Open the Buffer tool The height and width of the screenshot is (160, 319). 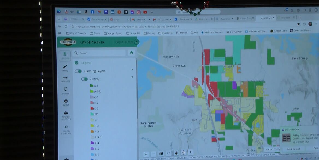(x=66, y=91)
